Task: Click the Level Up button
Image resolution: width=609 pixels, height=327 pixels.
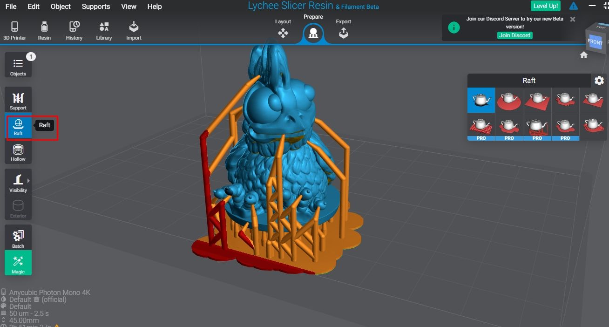Action: [x=545, y=6]
